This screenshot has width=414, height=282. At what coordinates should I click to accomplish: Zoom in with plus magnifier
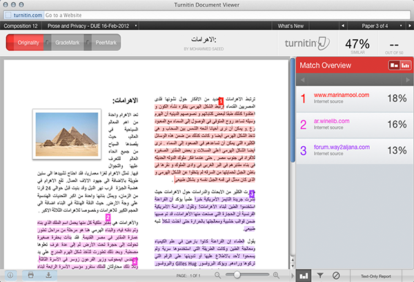[x=276, y=275]
